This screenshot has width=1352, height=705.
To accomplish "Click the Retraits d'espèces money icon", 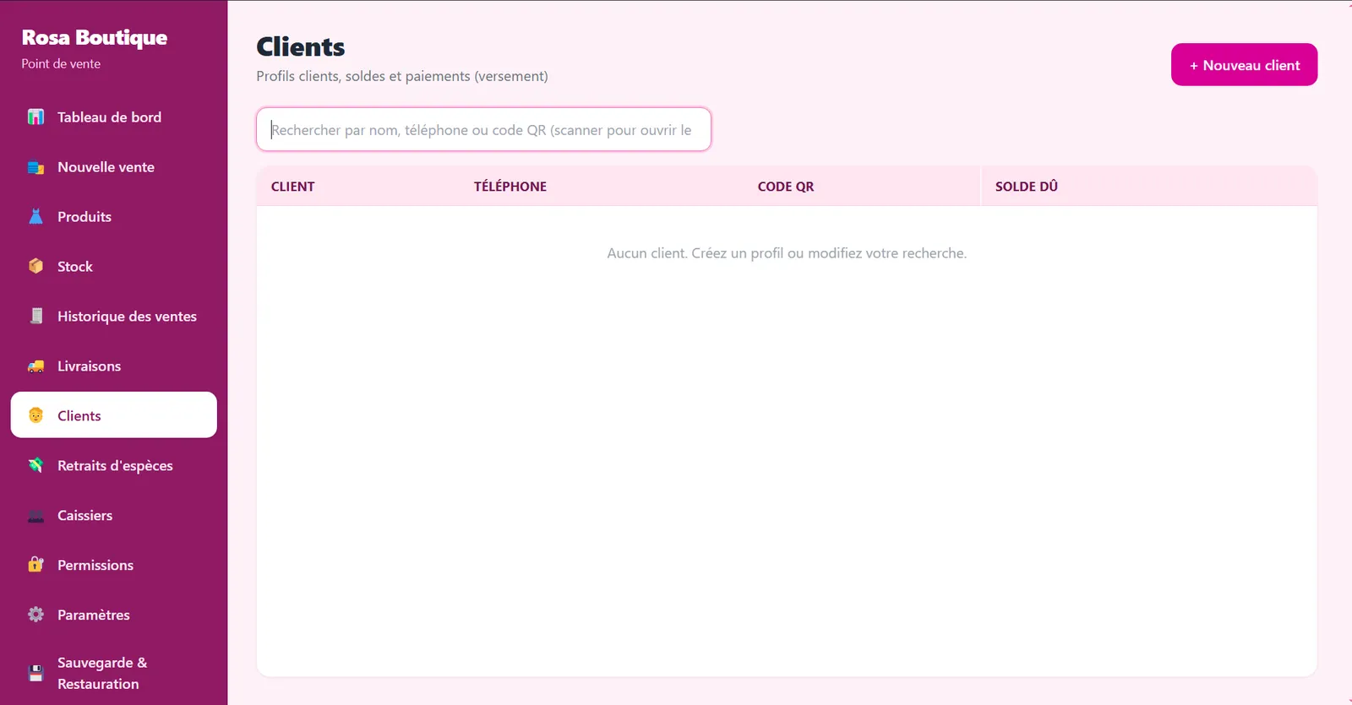I will coord(35,465).
